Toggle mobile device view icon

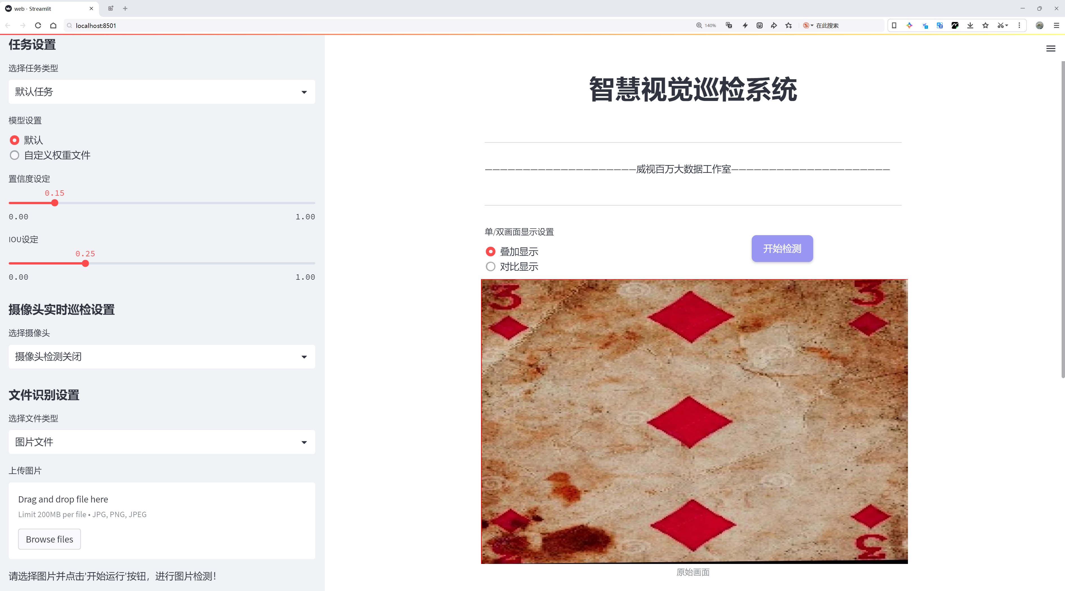tap(894, 26)
